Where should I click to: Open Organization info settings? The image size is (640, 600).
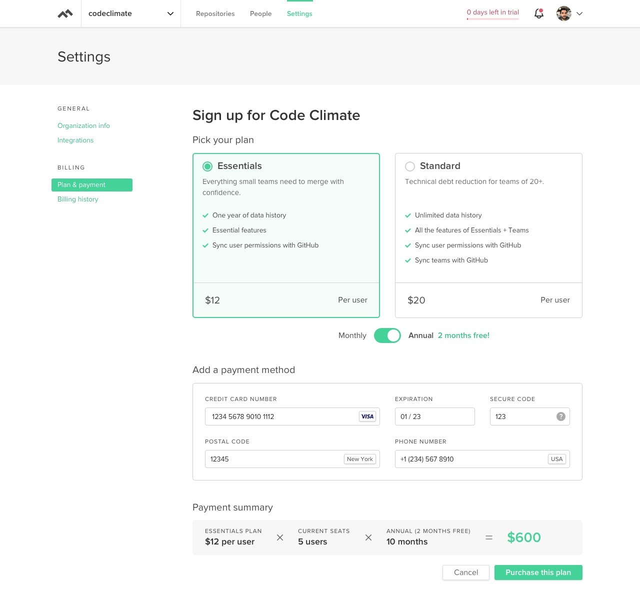(x=83, y=125)
